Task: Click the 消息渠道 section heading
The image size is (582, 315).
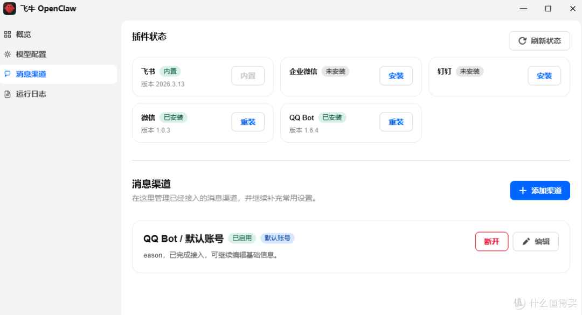Action: [x=151, y=184]
